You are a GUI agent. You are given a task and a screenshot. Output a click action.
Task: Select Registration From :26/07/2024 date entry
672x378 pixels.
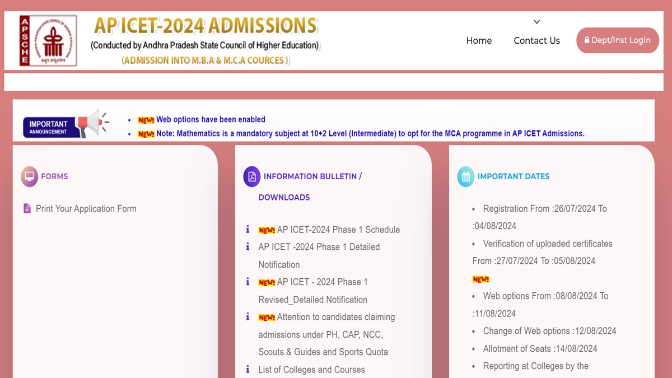pos(540,217)
